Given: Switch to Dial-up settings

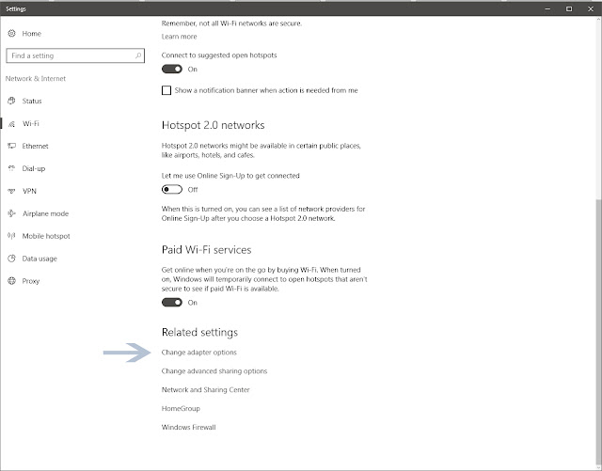Looking at the screenshot, I should [x=34, y=168].
